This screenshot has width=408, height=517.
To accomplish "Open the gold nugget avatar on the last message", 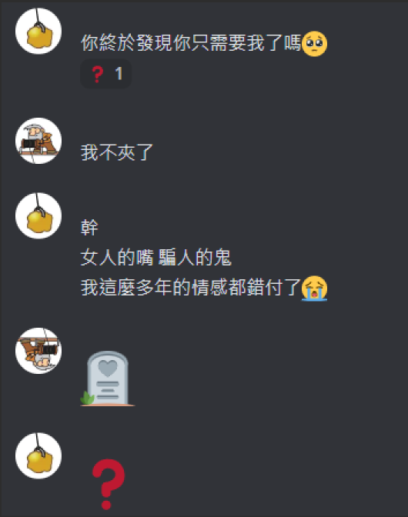I will 38,455.
